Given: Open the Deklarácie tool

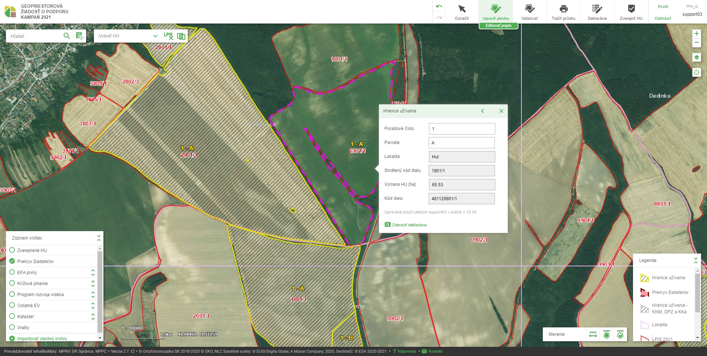Looking at the screenshot, I should click(x=597, y=12).
